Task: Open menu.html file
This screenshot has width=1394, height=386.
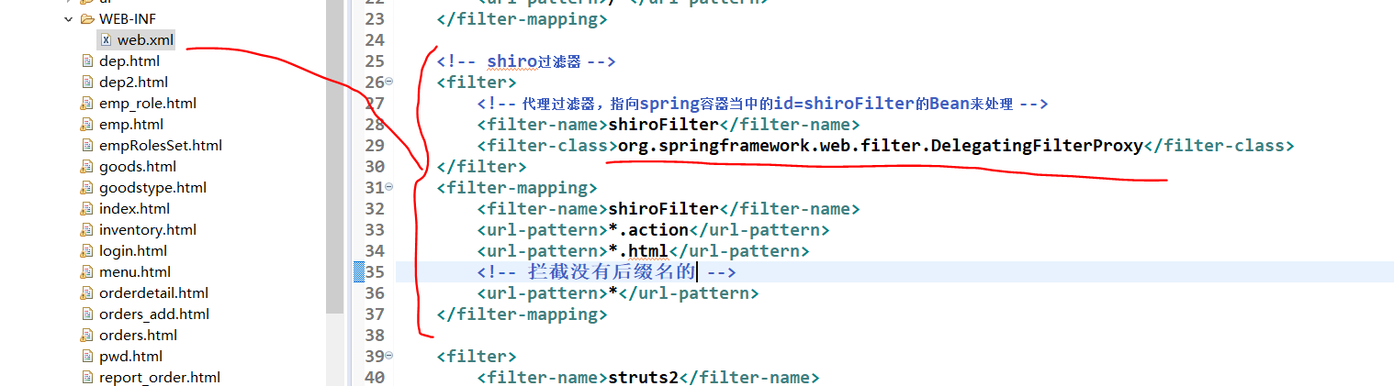Action: tap(135, 272)
